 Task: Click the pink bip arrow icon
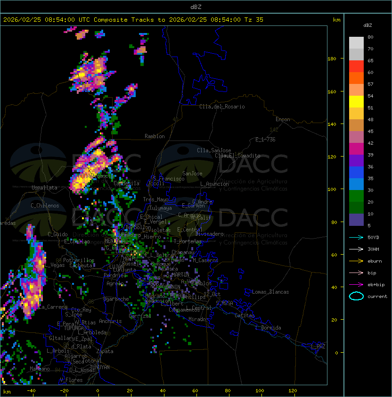pyautogui.click(x=356, y=273)
